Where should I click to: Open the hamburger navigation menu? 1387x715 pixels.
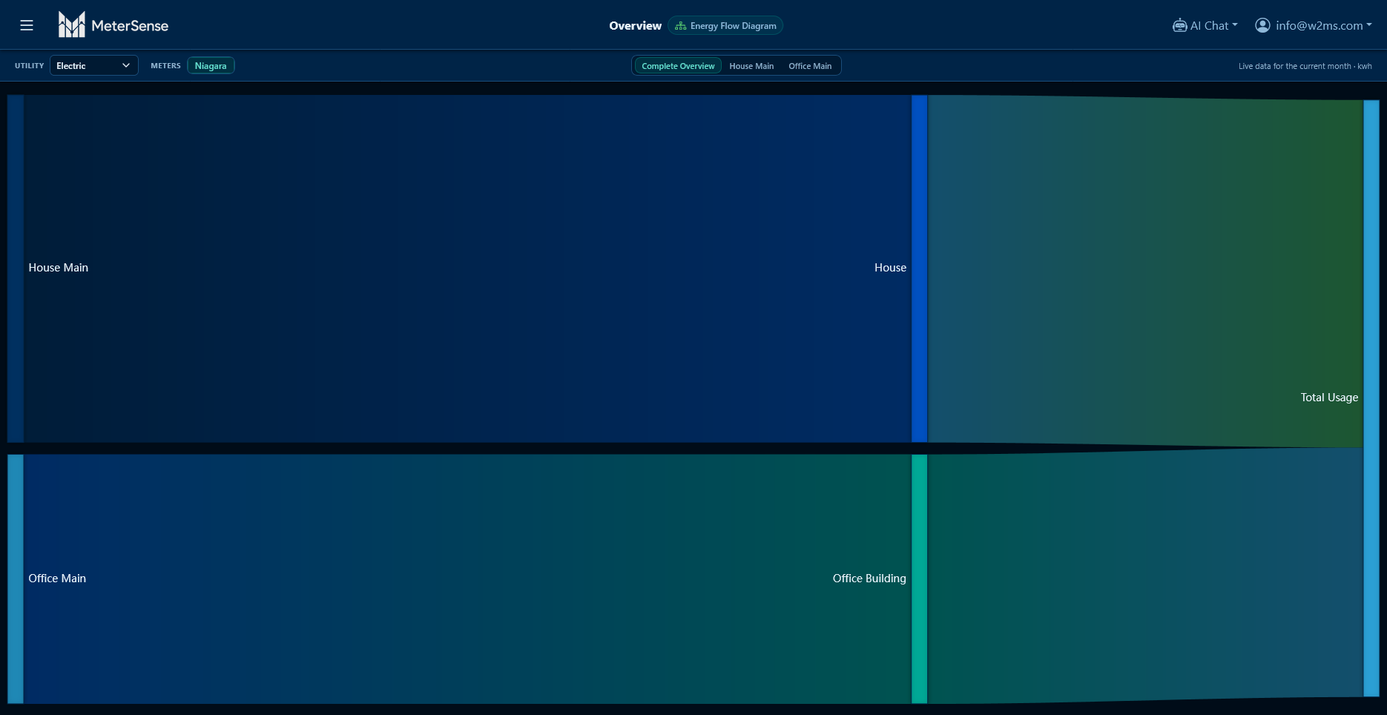(27, 25)
